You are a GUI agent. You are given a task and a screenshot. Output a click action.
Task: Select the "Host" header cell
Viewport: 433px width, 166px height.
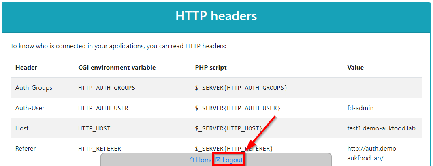click(22, 128)
